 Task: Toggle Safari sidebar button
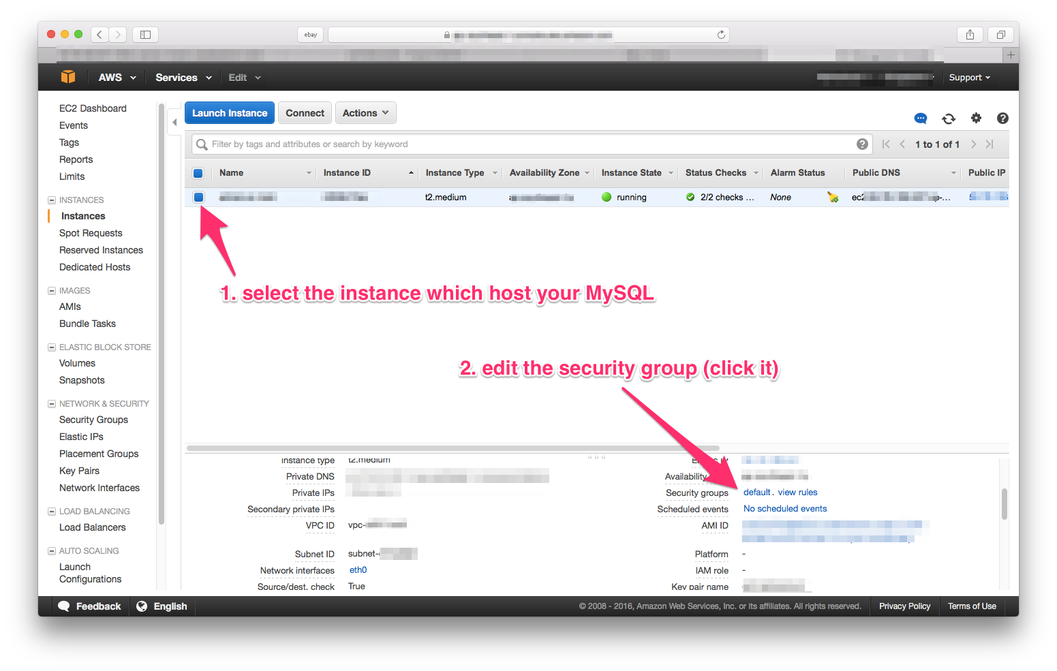[x=145, y=34]
